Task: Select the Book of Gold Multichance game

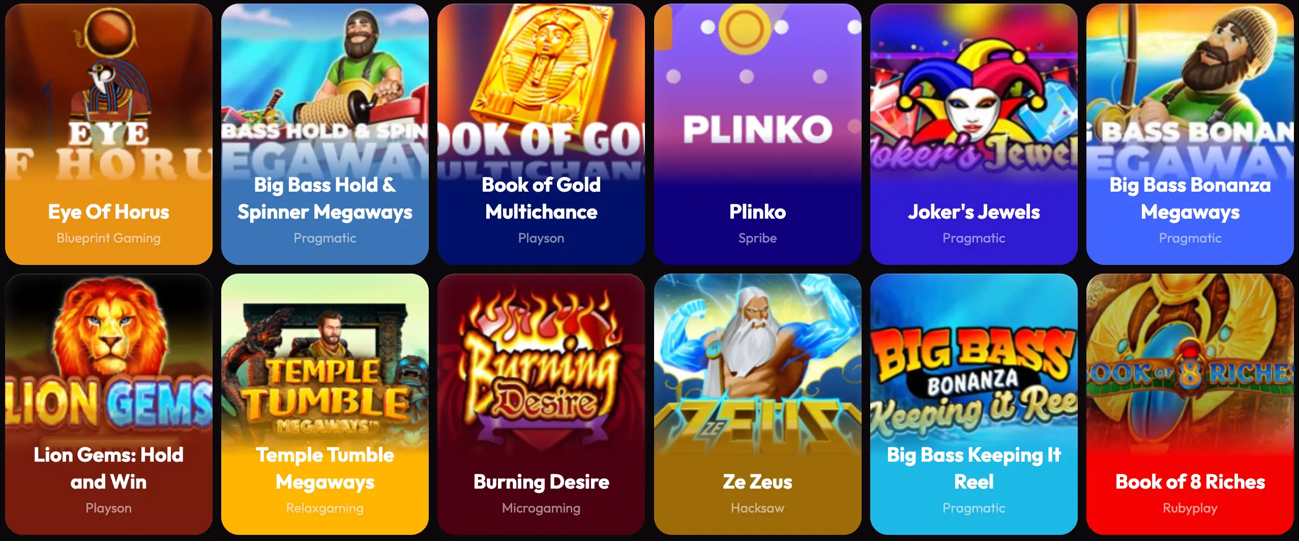Action: click(541, 134)
